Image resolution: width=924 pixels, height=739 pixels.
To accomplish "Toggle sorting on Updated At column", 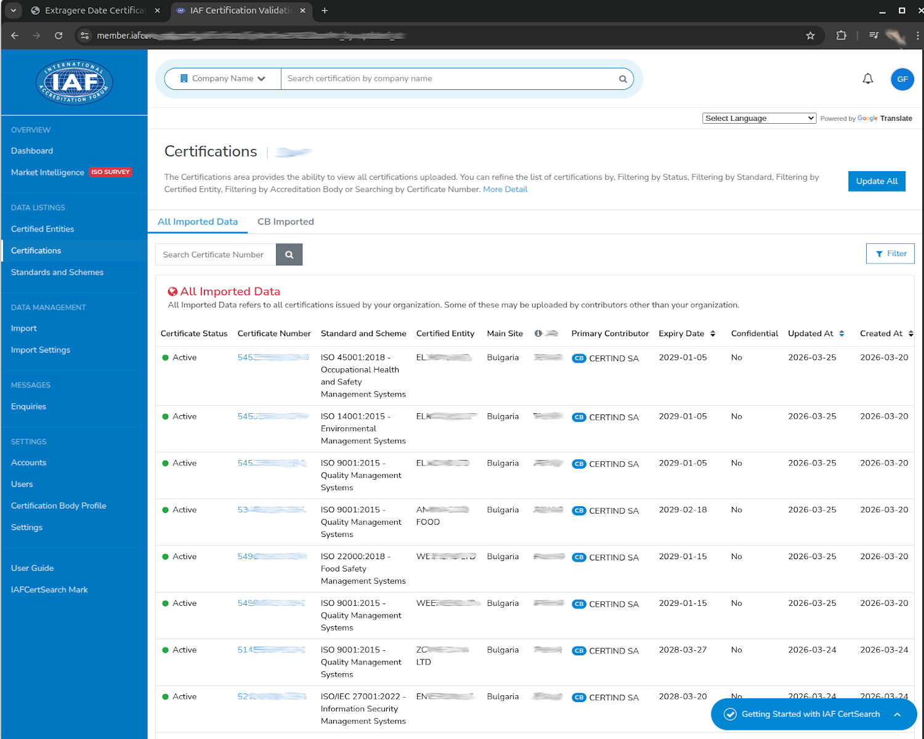I will pos(841,333).
